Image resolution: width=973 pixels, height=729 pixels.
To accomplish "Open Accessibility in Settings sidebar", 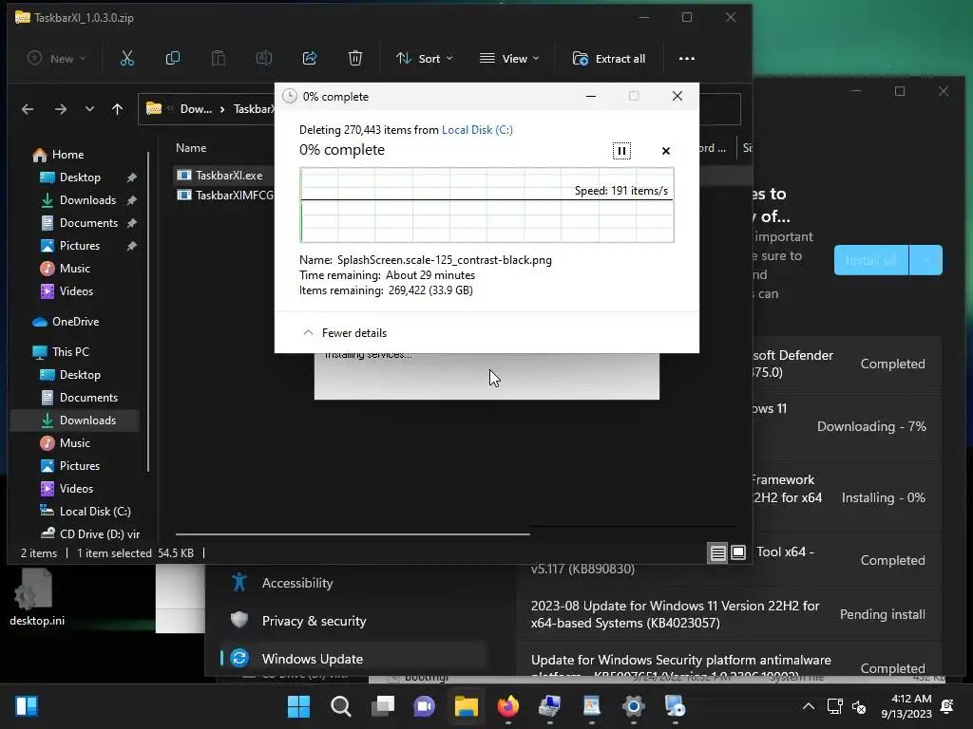I will point(297,583).
